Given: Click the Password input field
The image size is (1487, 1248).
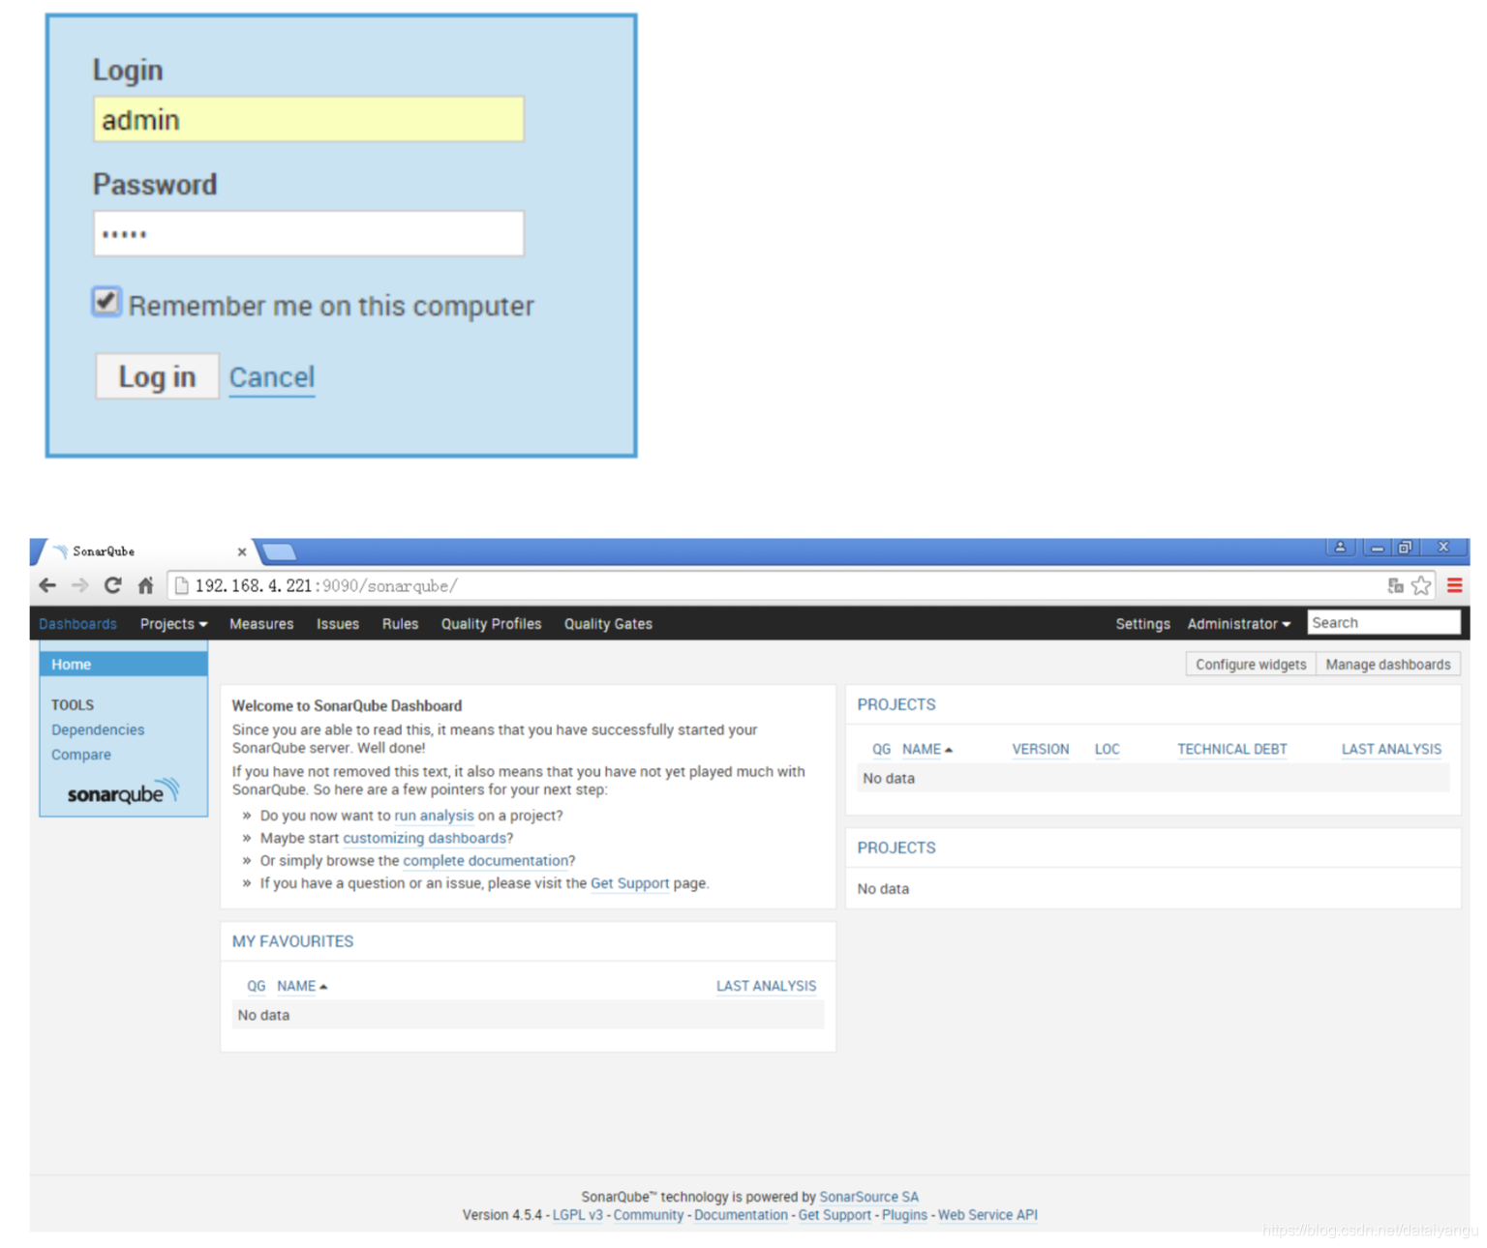Looking at the screenshot, I should (309, 233).
